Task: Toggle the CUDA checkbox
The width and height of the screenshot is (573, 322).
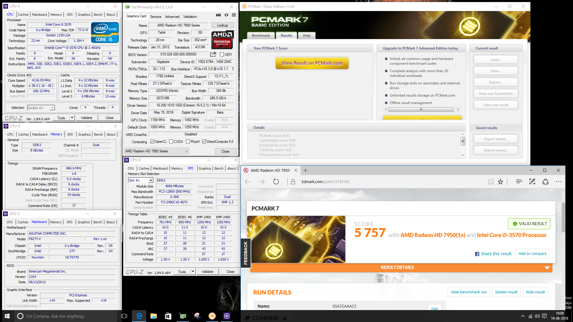Action: pos(171,142)
